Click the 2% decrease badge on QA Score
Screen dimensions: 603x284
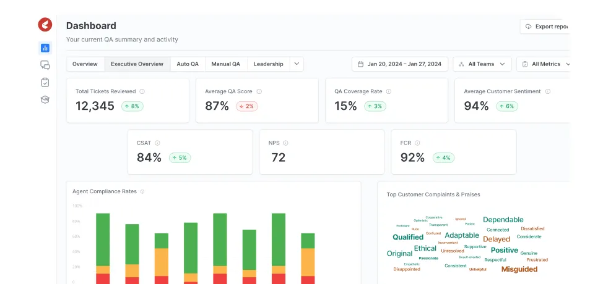[247, 106]
